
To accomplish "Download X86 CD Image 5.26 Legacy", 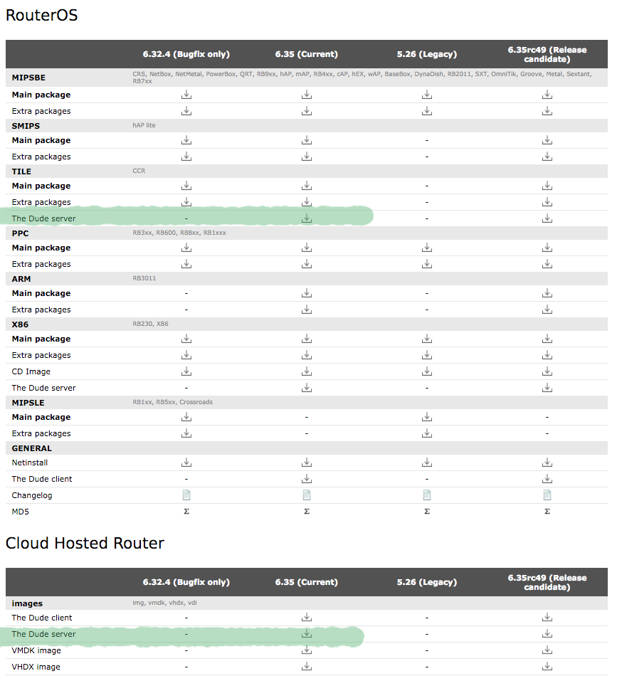I will pyautogui.click(x=427, y=371).
